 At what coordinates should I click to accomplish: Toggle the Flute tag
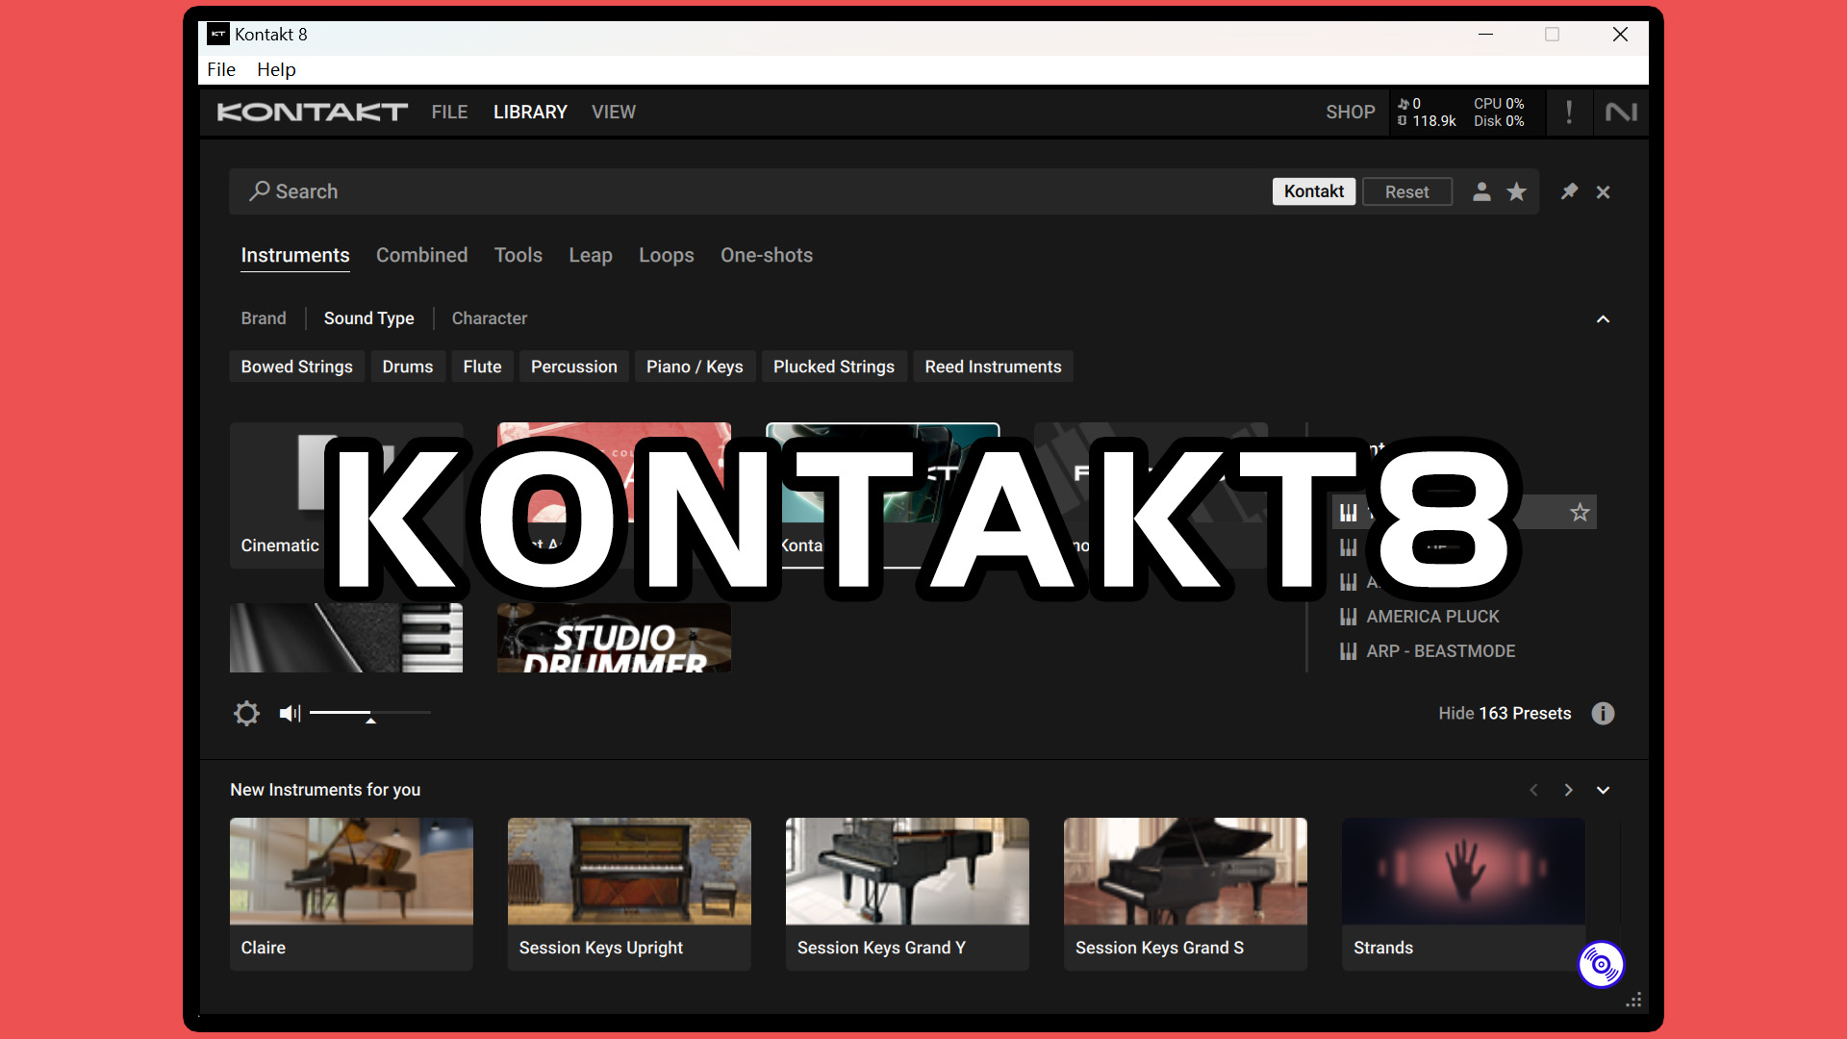482,367
